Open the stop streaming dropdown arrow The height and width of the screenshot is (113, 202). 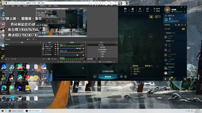[x=116, y=45]
